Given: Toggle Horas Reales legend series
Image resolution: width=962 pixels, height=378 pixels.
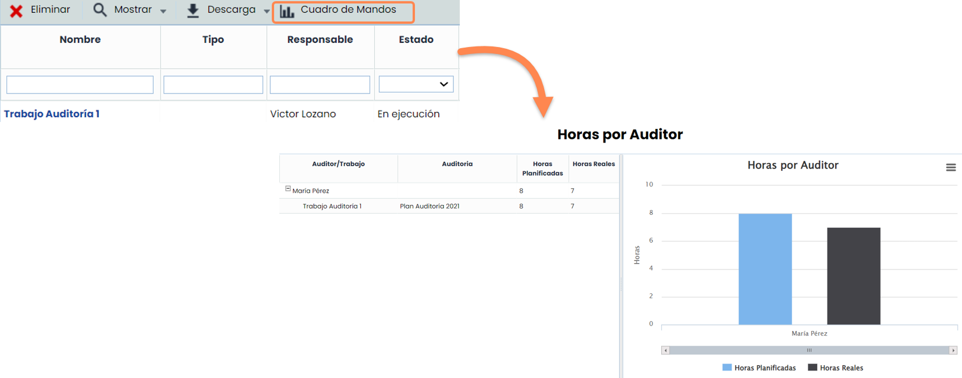Looking at the screenshot, I should click(835, 368).
